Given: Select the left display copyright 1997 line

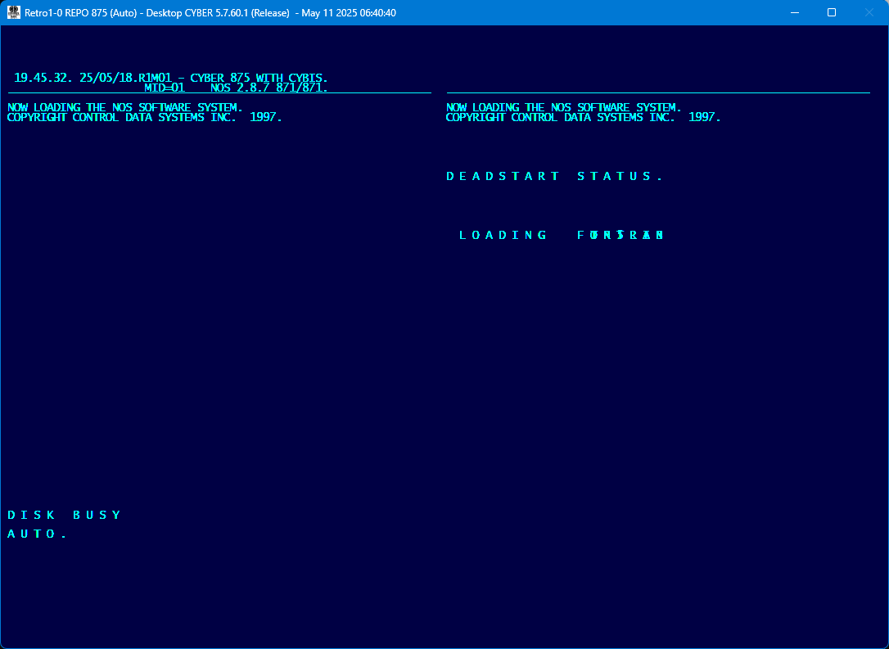Looking at the screenshot, I should [144, 117].
